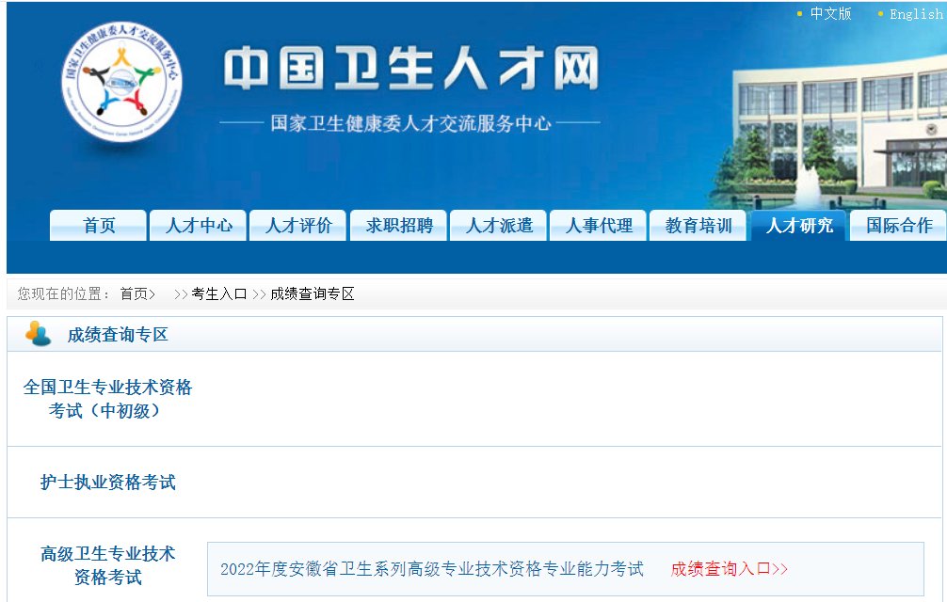Click 成绩查询专区 in the breadcrumb

313,293
